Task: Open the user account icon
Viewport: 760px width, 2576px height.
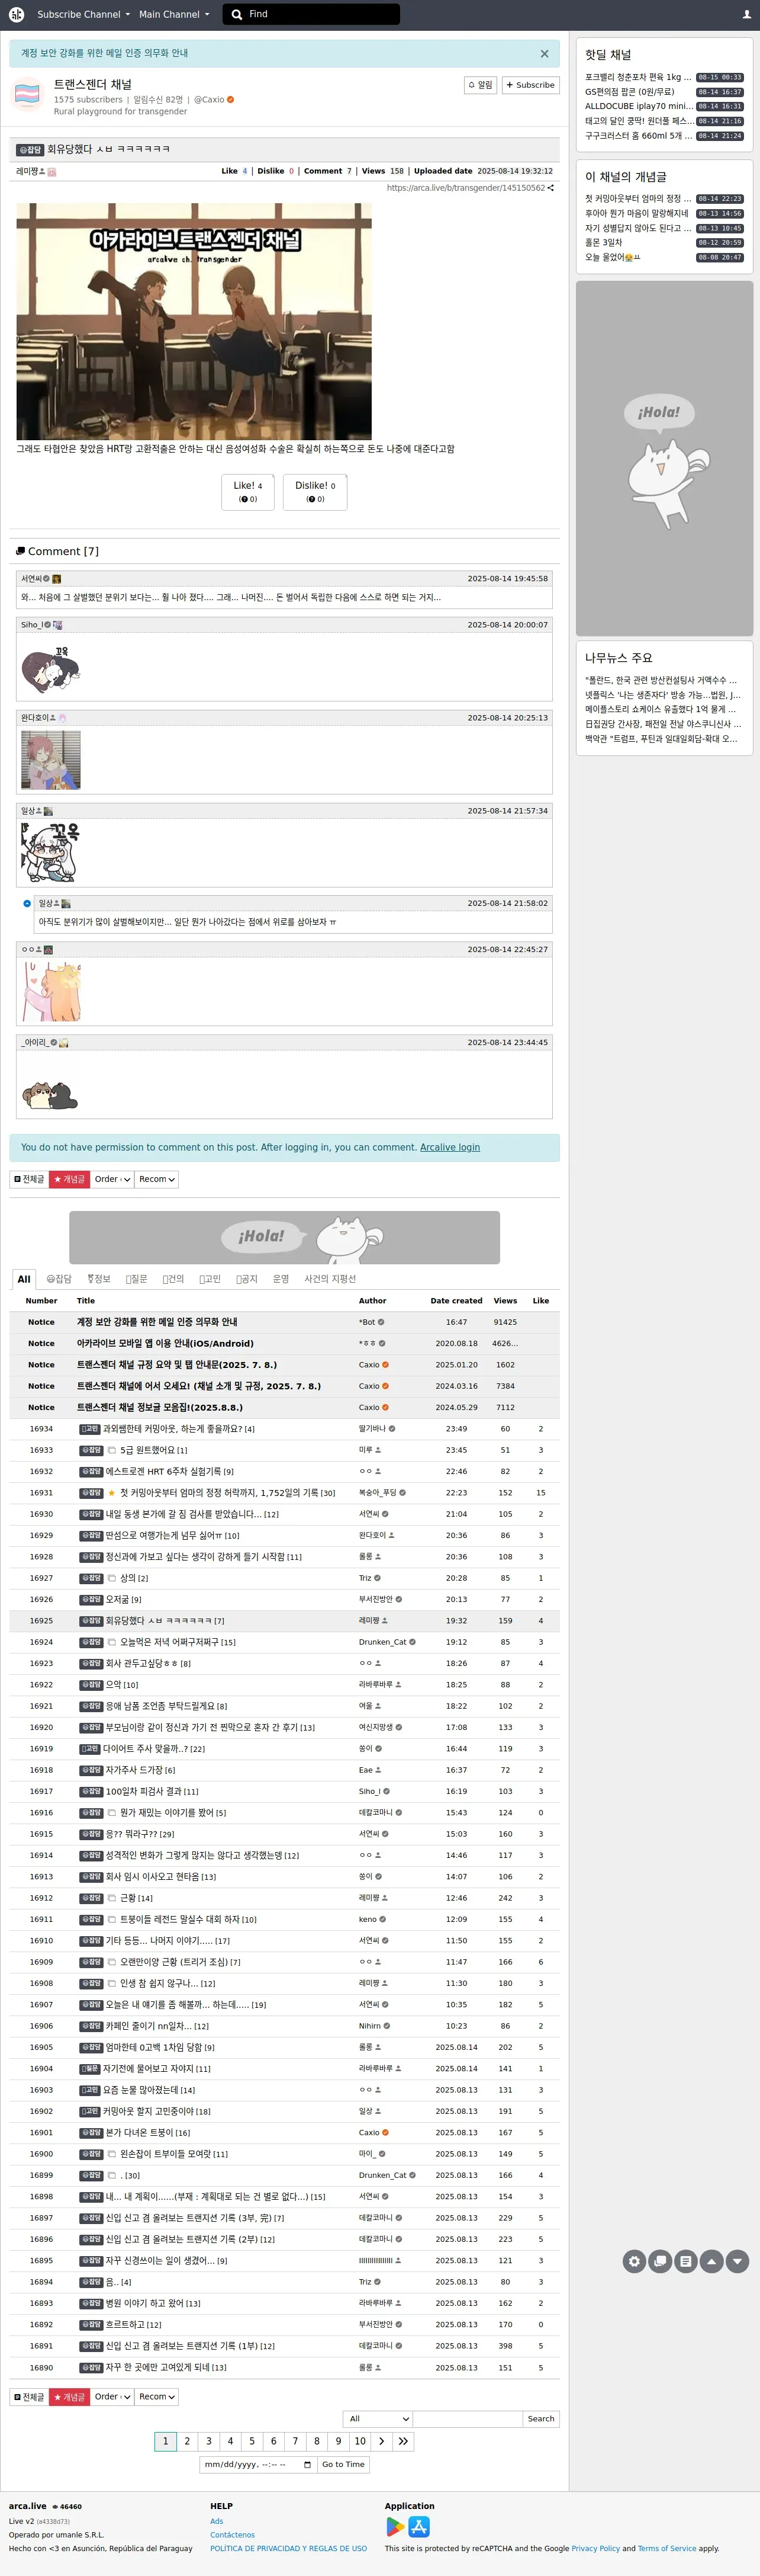Action: point(746,14)
